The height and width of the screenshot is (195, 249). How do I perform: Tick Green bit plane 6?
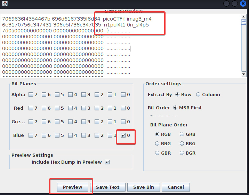click(44, 122)
